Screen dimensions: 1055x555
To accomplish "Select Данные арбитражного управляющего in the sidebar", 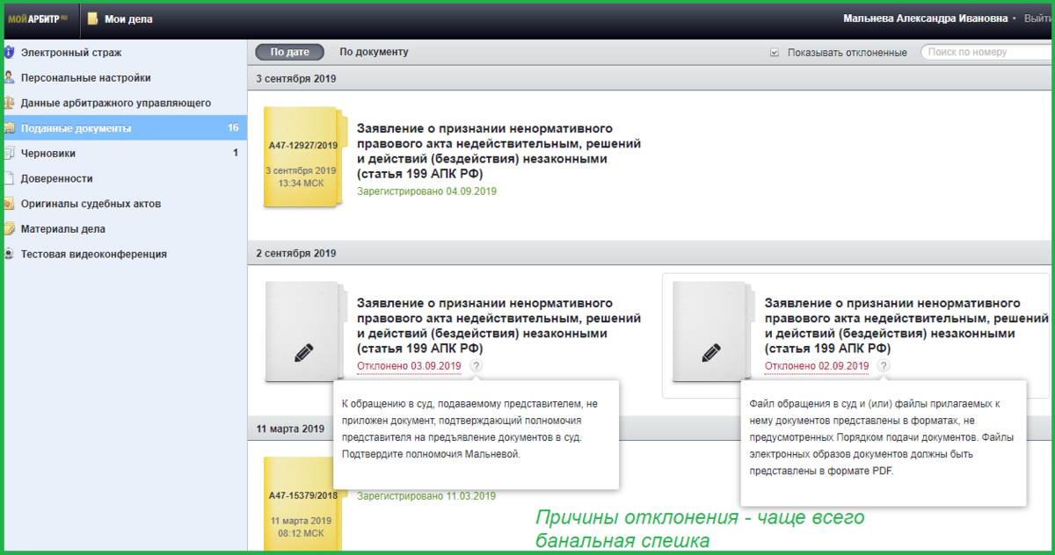I will point(116,103).
